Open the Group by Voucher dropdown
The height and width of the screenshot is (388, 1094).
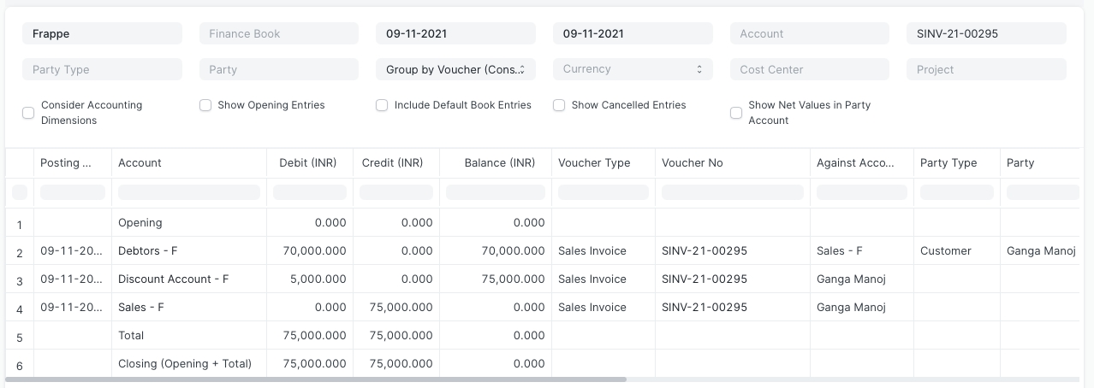(455, 69)
